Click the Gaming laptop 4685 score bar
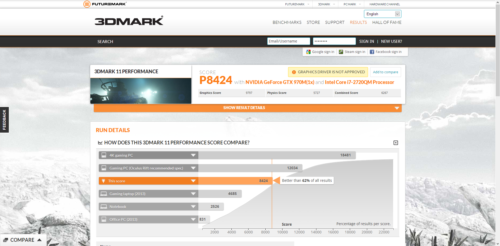 click(220, 194)
